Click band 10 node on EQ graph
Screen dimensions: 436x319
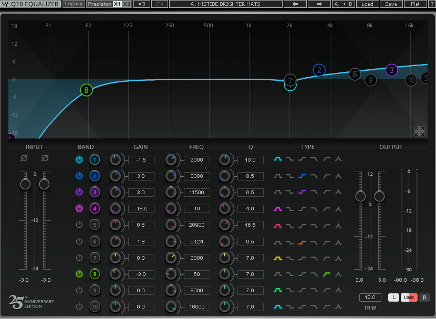[x=411, y=80]
